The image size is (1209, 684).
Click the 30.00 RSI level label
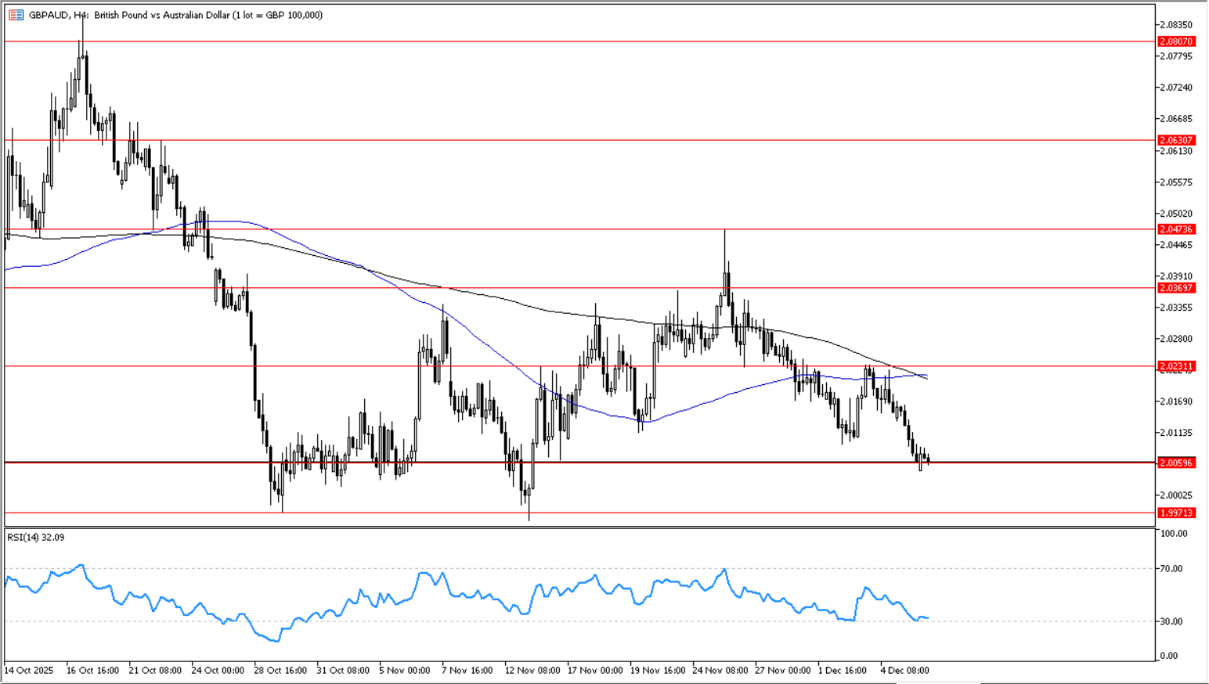point(1171,621)
